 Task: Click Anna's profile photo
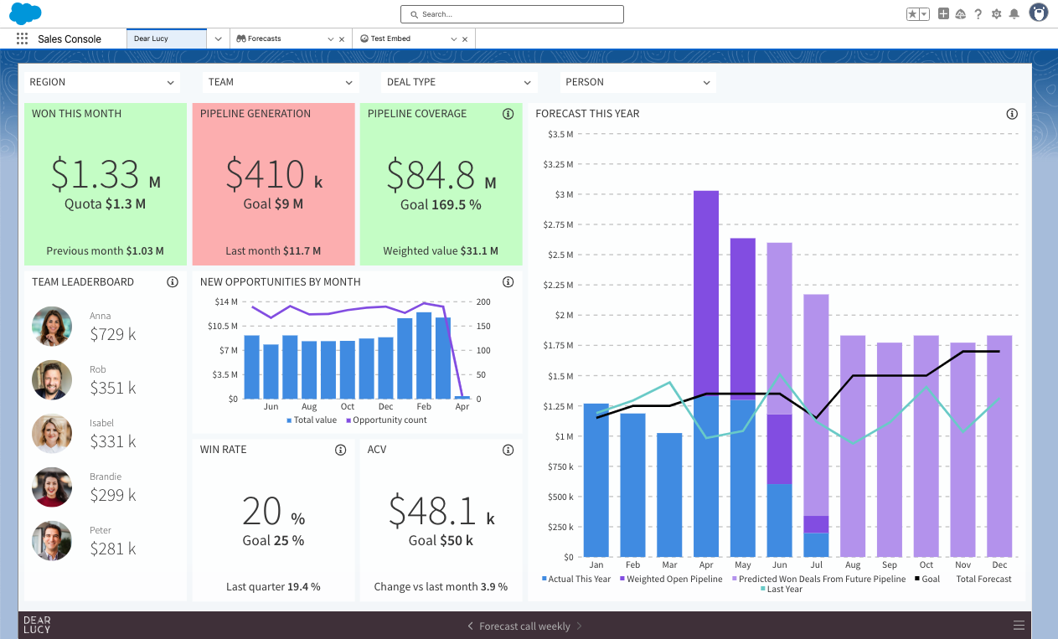(x=52, y=326)
